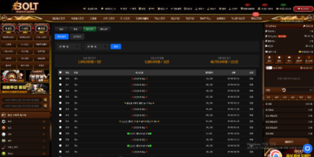Open the end date calendar picker
The width and height of the screenshot is (314, 157).
(105, 47)
